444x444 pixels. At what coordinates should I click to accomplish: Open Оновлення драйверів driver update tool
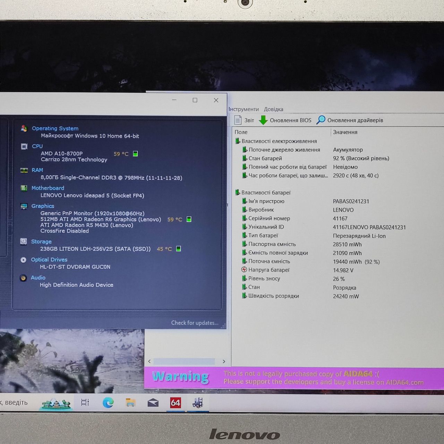point(350,120)
